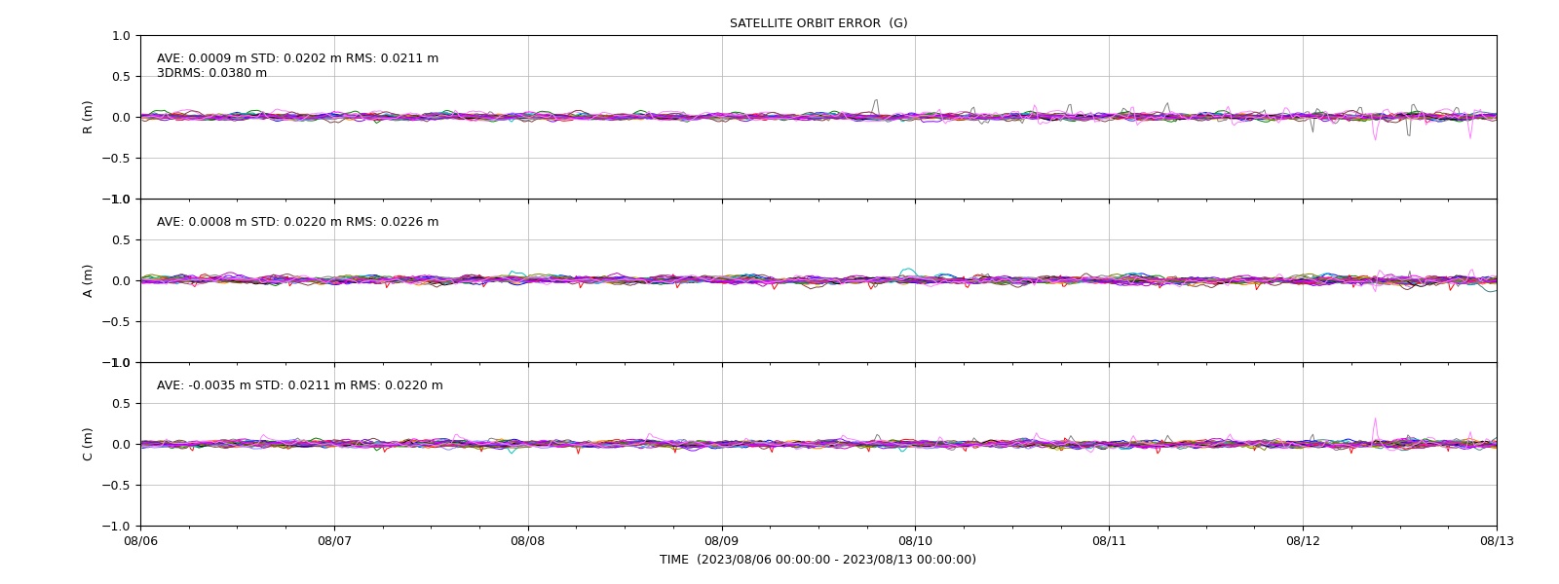Click the 08/06 x-axis tick label

coord(140,541)
